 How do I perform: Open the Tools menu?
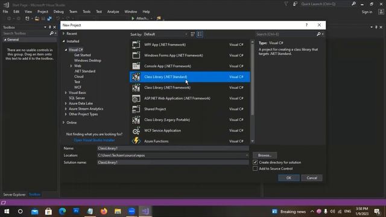[87, 11]
